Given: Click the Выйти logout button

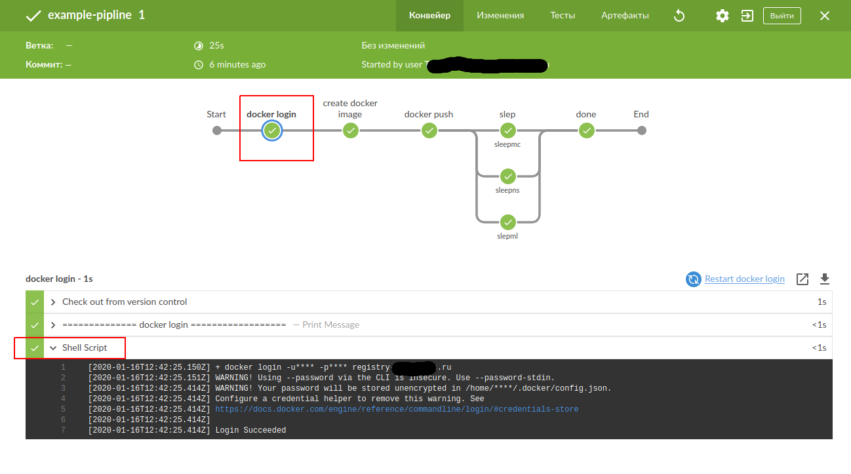Looking at the screenshot, I should (x=782, y=16).
